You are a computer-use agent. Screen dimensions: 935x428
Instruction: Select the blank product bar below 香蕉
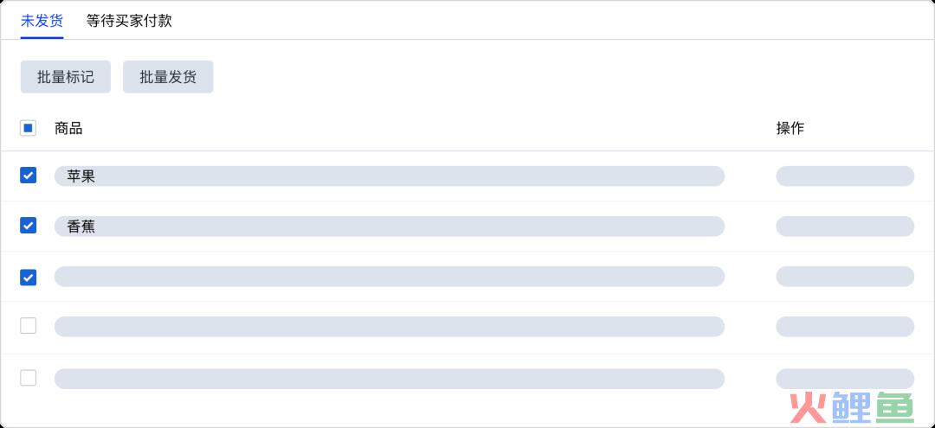(x=390, y=276)
